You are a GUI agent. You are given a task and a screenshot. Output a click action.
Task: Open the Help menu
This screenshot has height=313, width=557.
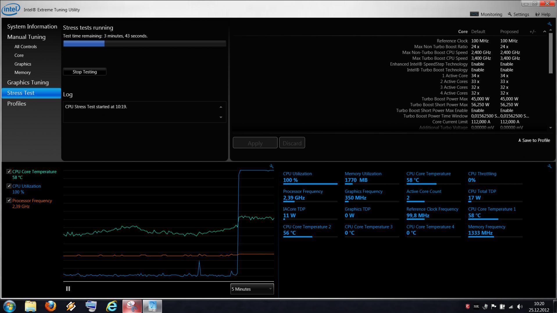click(x=542, y=14)
